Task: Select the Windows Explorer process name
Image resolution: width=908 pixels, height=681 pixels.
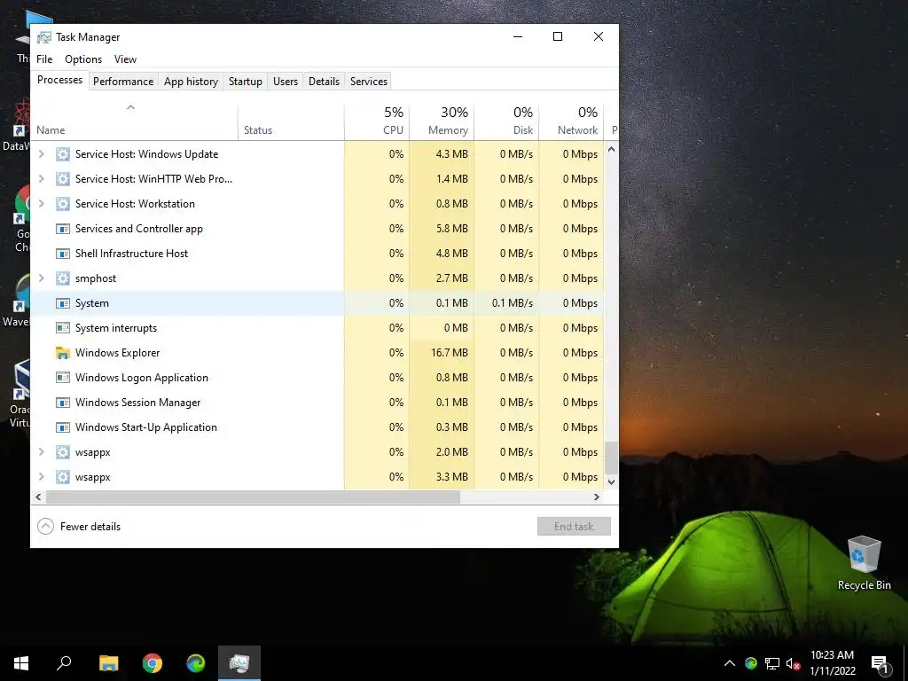Action: (118, 353)
